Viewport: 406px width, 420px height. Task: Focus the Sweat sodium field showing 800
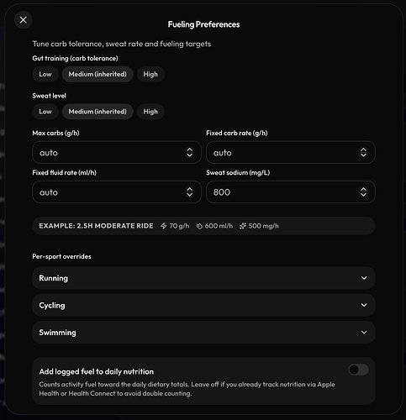click(x=291, y=192)
